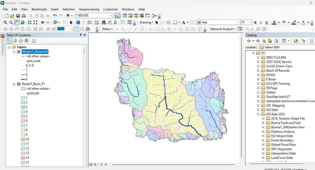Create a new map document
The image size is (315, 170).
[x=7, y=16]
